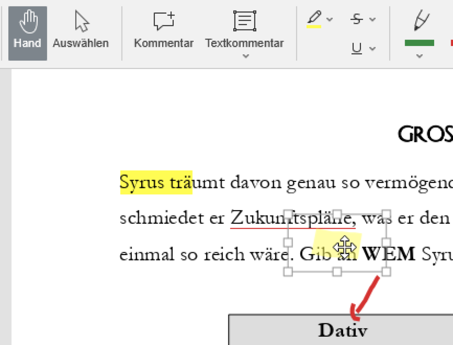This screenshot has height=345, width=453.
Task: Expand the green pen options chevron
Action: (419, 56)
